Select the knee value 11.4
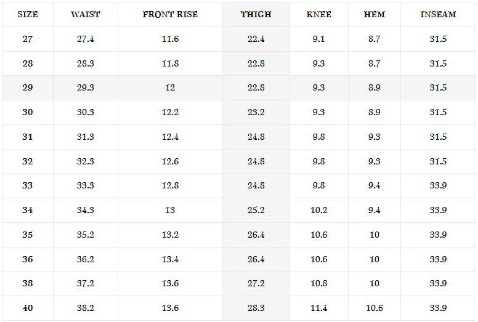This screenshot has height=322, width=478. (318, 308)
